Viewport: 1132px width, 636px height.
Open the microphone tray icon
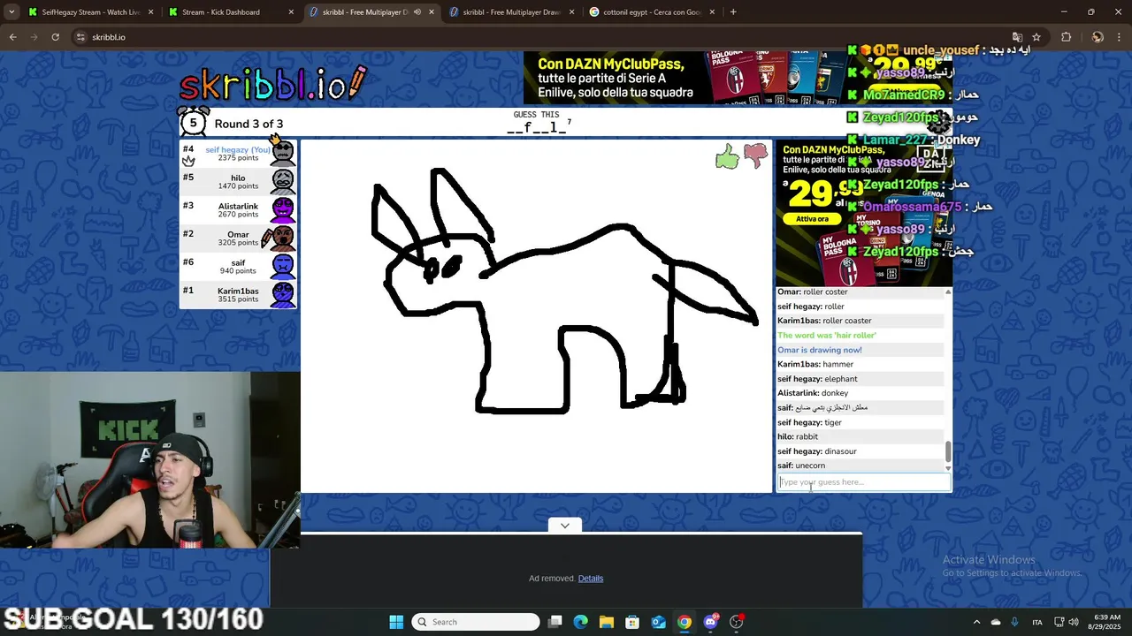tap(1014, 622)
